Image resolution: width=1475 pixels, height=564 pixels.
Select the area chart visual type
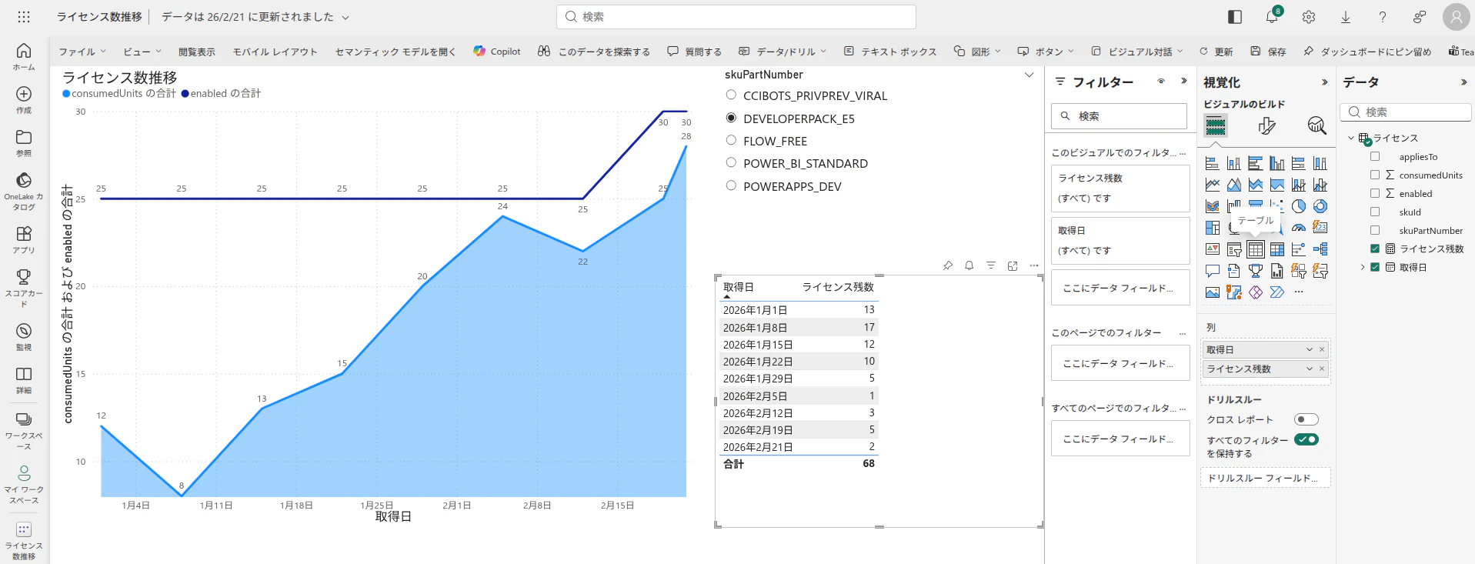pyautogui.click(x=1234, y=185)
